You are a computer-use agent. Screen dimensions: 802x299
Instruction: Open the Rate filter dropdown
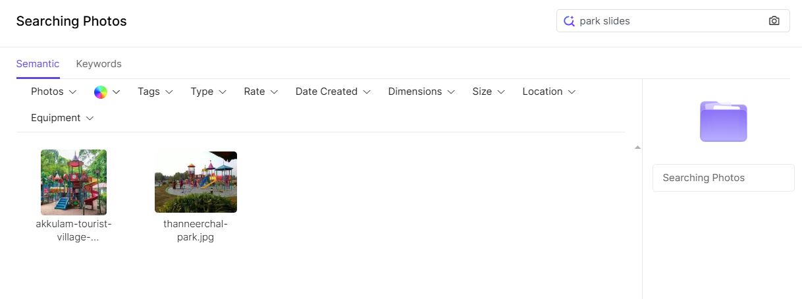(261, 92)
